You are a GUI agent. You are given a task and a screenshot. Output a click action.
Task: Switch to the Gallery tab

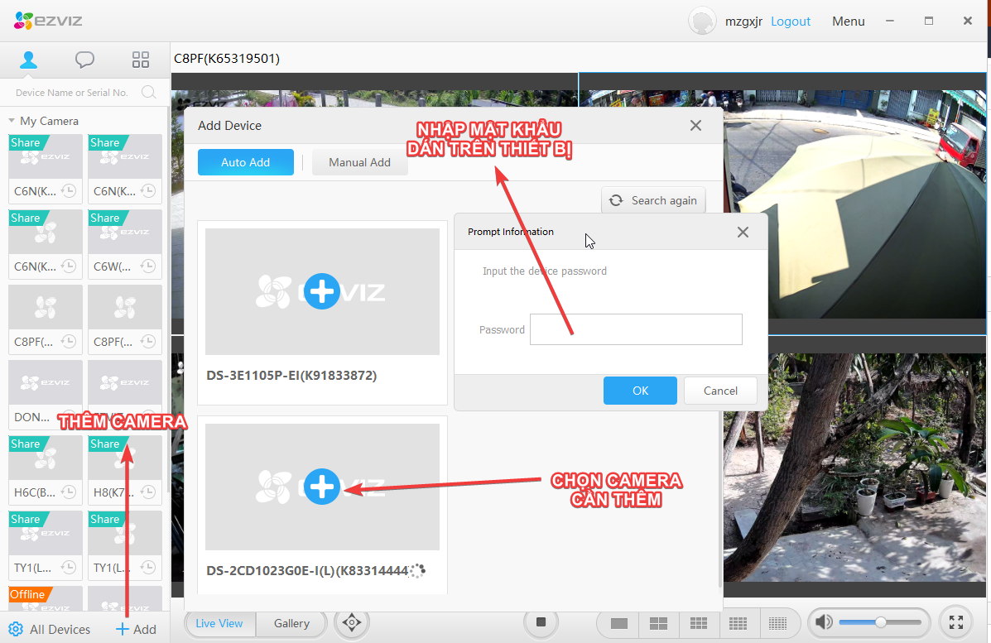tap(291, 623)
